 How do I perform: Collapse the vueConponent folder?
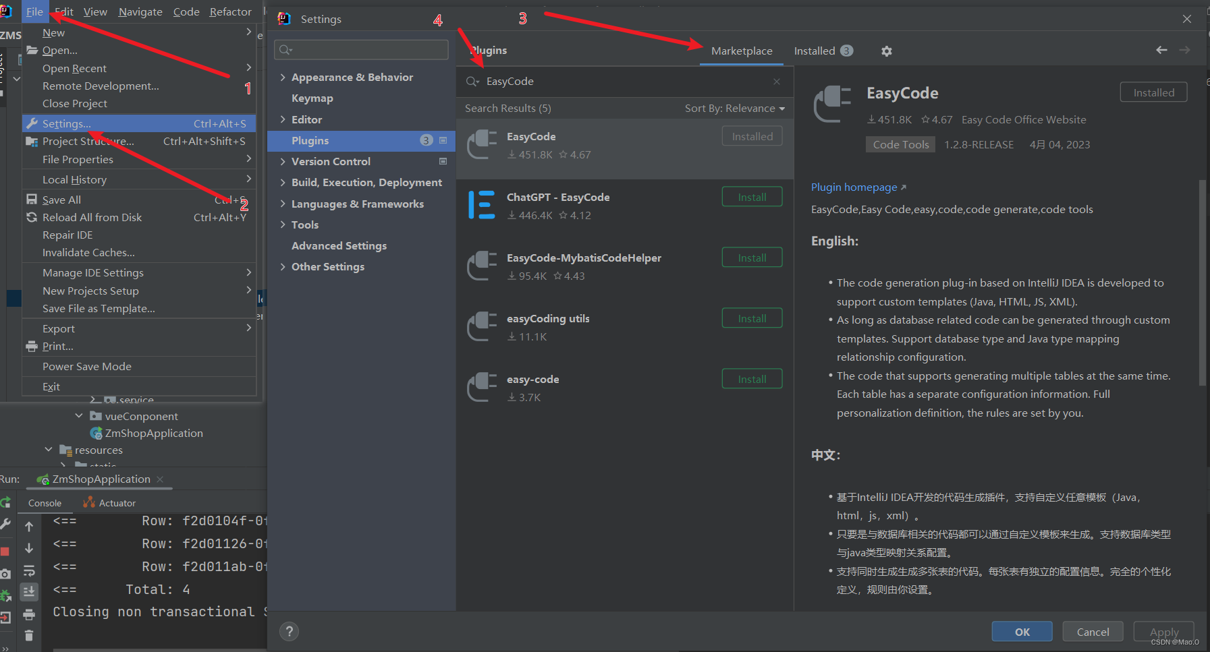pos(79,416)
